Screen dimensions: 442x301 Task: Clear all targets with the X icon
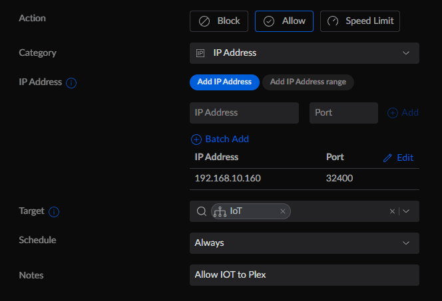[392, 211]
